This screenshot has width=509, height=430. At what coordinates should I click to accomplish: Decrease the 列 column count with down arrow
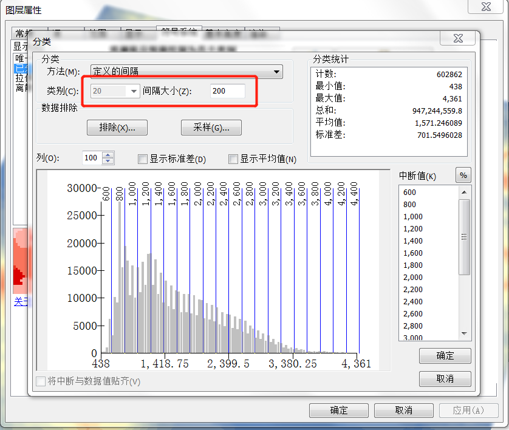(x=108, y=161)
